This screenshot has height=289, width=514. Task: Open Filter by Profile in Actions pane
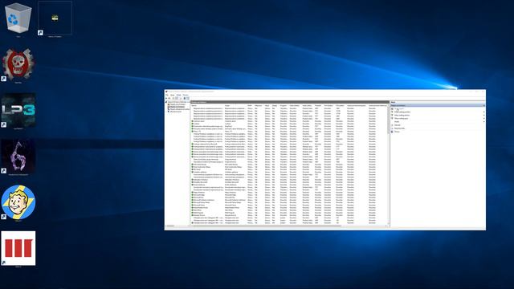[x=438, y=112]
